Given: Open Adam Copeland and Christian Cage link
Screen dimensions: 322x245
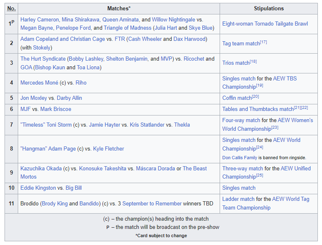Looking at the screenshot, I should 63,39.
